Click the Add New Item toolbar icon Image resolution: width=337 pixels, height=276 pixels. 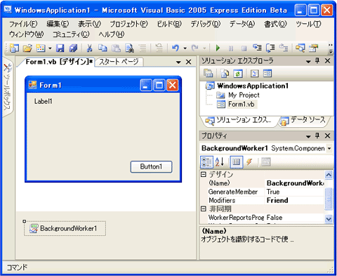tap(41, 48)
